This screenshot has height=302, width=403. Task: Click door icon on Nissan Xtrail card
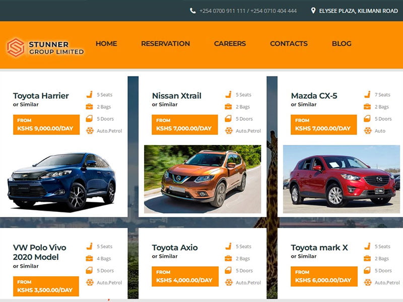[228, 119]
